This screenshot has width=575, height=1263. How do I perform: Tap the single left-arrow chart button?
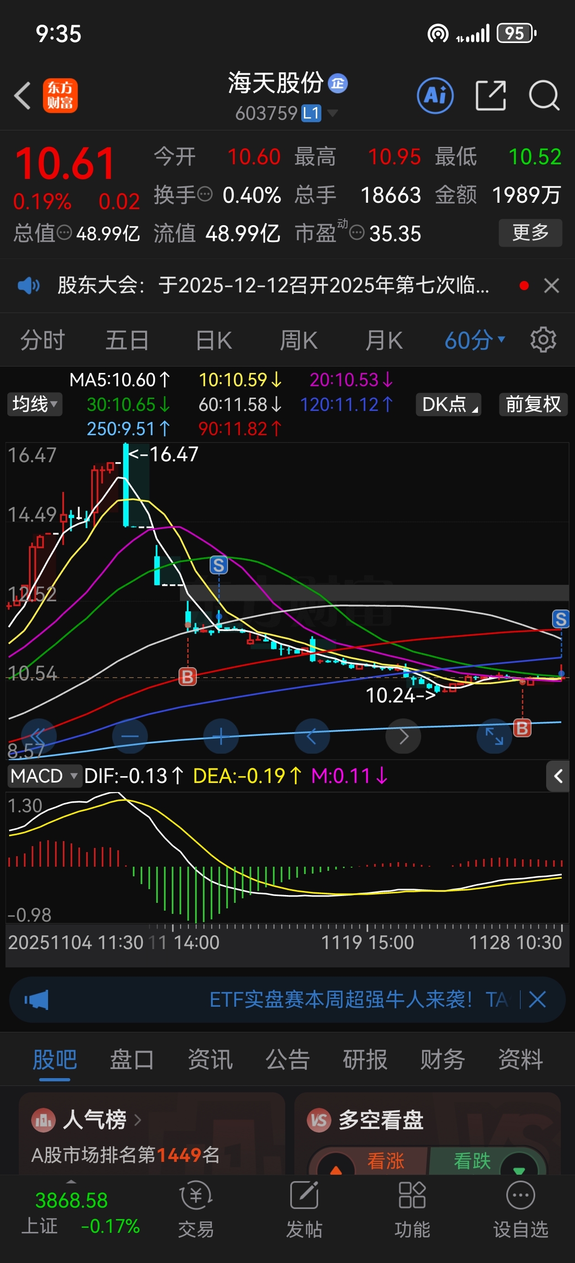coord(312,736)
